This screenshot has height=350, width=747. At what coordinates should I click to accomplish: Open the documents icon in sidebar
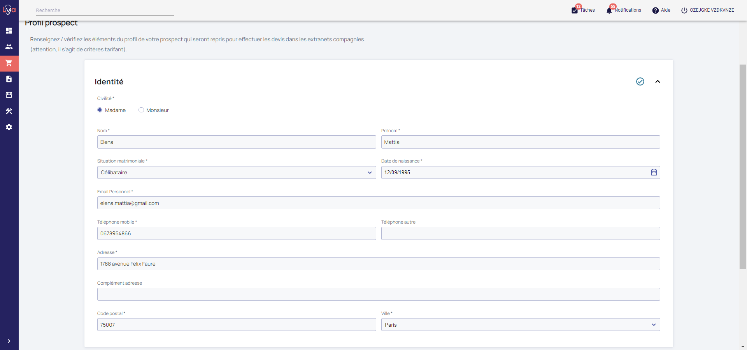(9, 79)
